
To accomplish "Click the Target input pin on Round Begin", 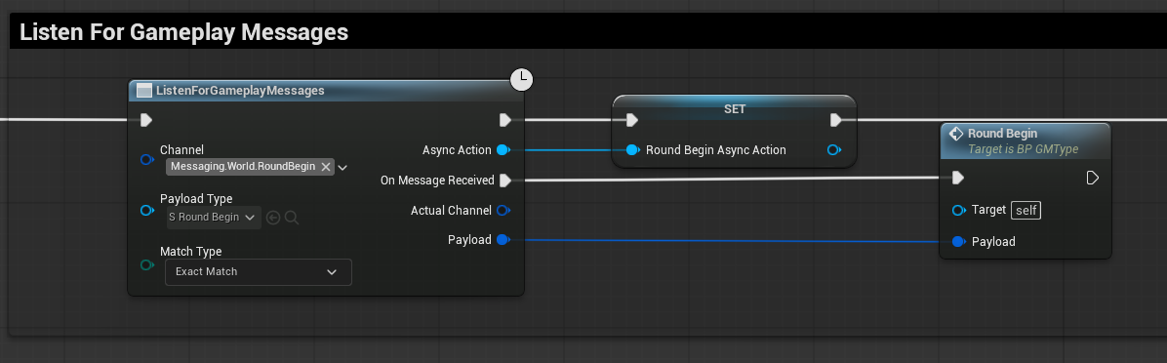I will coord(959,211).
